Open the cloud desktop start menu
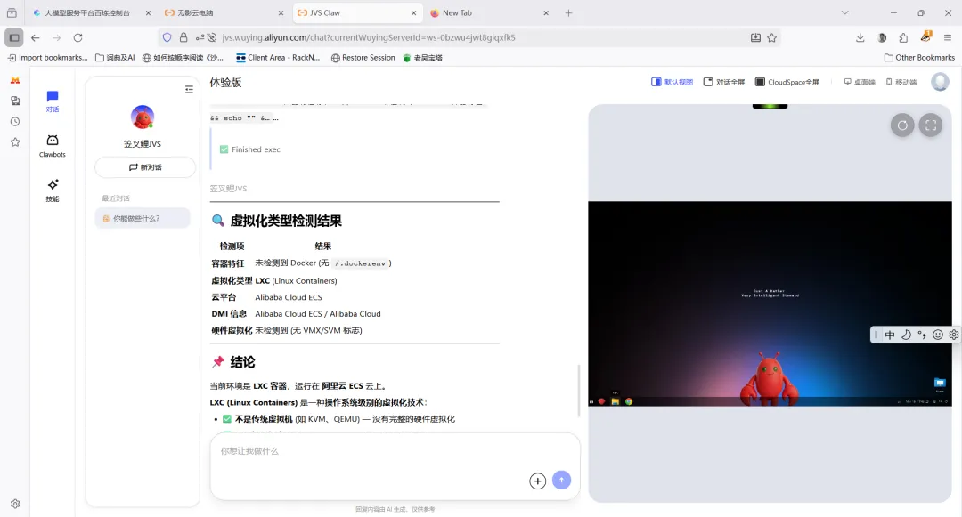The height and width of the screenshot is (517, 962). (592, 402)
